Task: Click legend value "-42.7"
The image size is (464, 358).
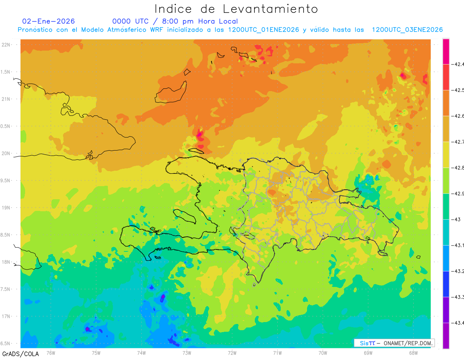Action: tap(459, 142)
